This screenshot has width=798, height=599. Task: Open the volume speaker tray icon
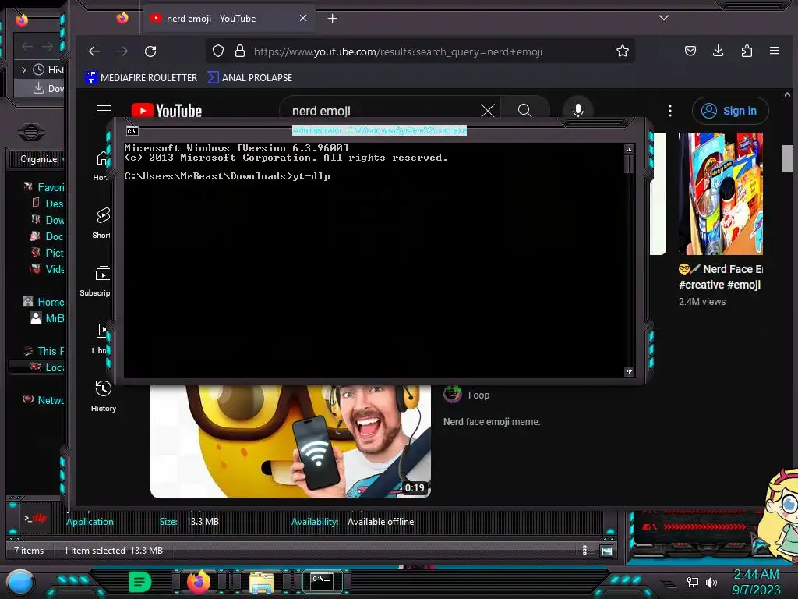711,582
